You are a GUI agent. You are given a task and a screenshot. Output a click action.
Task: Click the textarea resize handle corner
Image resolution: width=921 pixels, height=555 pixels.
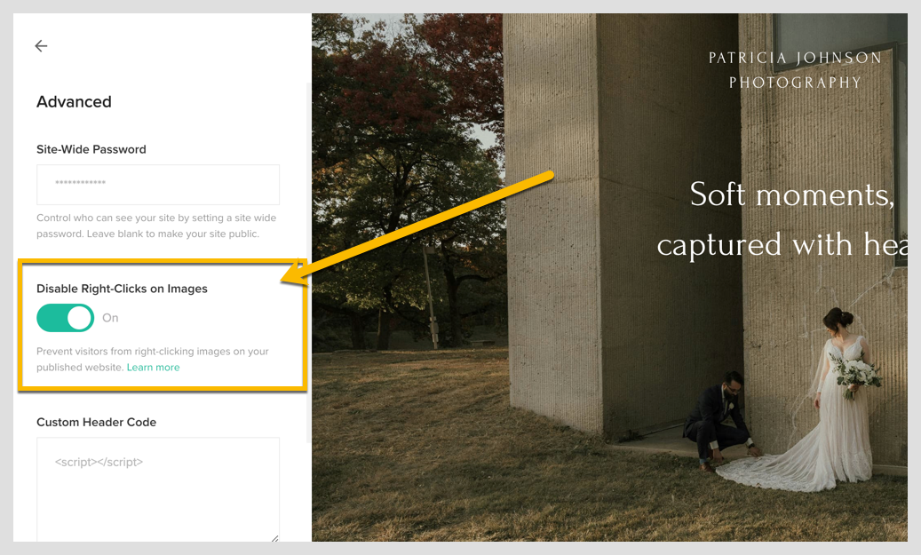pyautogui.click(x=274, y=537)
